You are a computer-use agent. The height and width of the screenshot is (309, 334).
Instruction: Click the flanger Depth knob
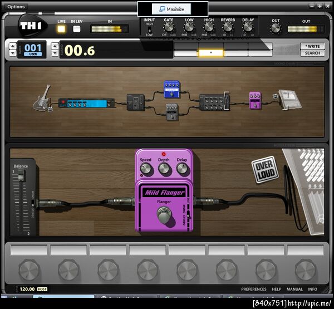(x=164, y=169)
